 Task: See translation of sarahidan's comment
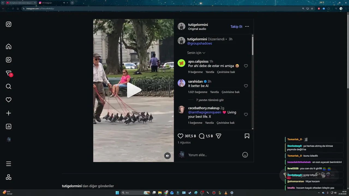pyautogui.click(x=231, y=92)
